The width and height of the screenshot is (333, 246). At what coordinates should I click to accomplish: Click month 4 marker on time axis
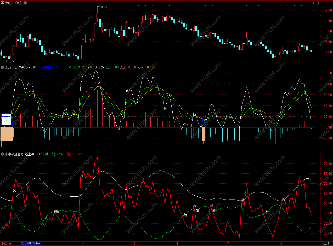(83, 243)
